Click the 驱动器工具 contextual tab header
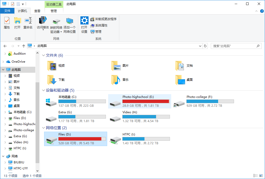The width and height of the screenshot is (265, 179). (x=54, y=4)
